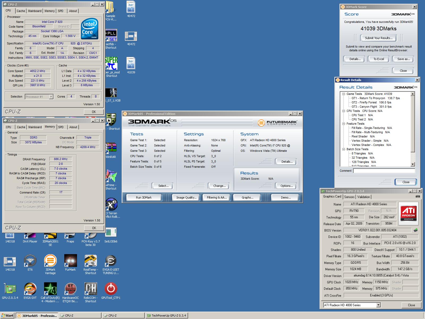Click the Comment input field
Screen dimensions: 425x319
tap(384, 171)
